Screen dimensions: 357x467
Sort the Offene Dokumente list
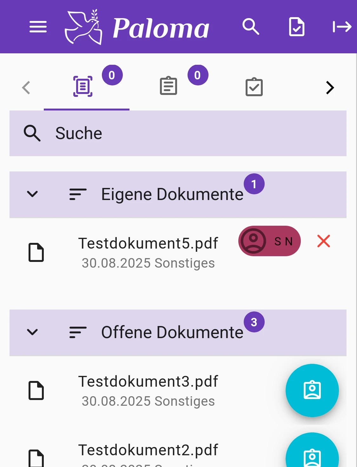[78, 332]
